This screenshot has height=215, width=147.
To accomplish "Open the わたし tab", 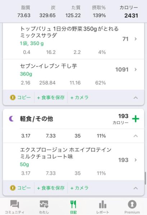I will (44, 207).
